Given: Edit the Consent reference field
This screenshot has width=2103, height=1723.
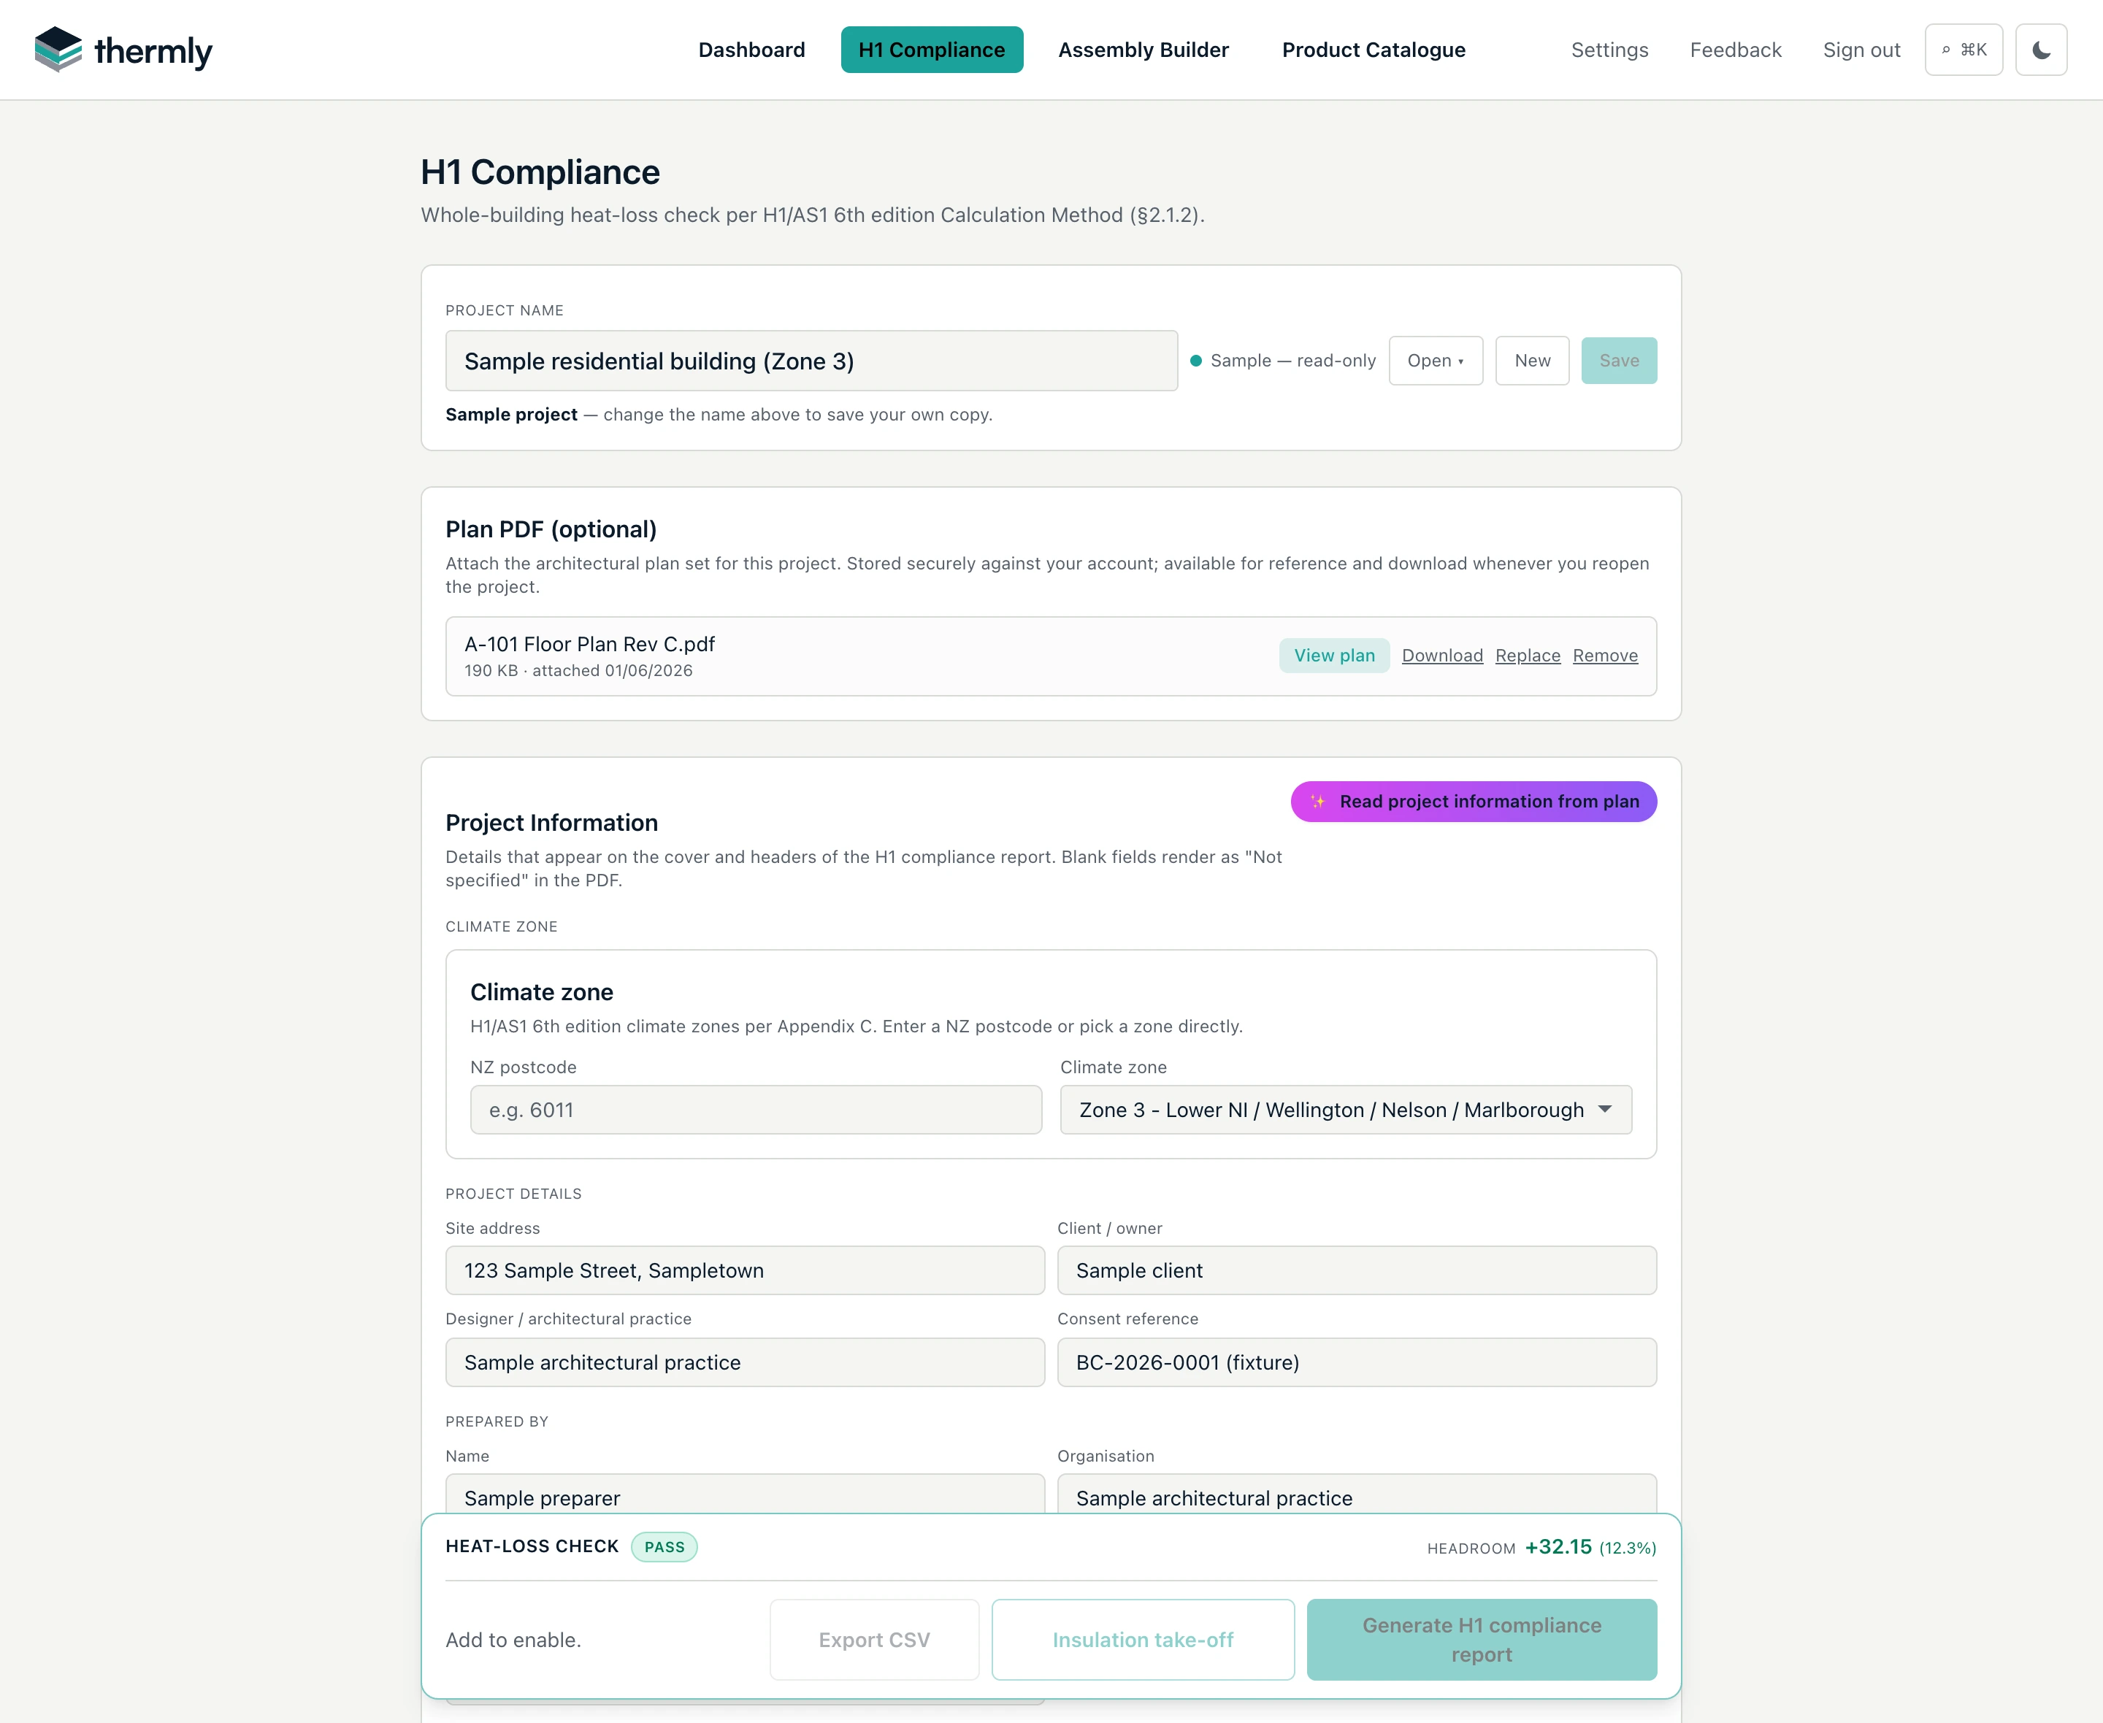Looking at the screenshot, I should [1356, 1363].
